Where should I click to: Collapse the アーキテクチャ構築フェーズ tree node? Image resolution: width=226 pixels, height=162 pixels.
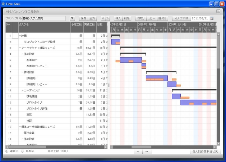[x=20, y=48]
